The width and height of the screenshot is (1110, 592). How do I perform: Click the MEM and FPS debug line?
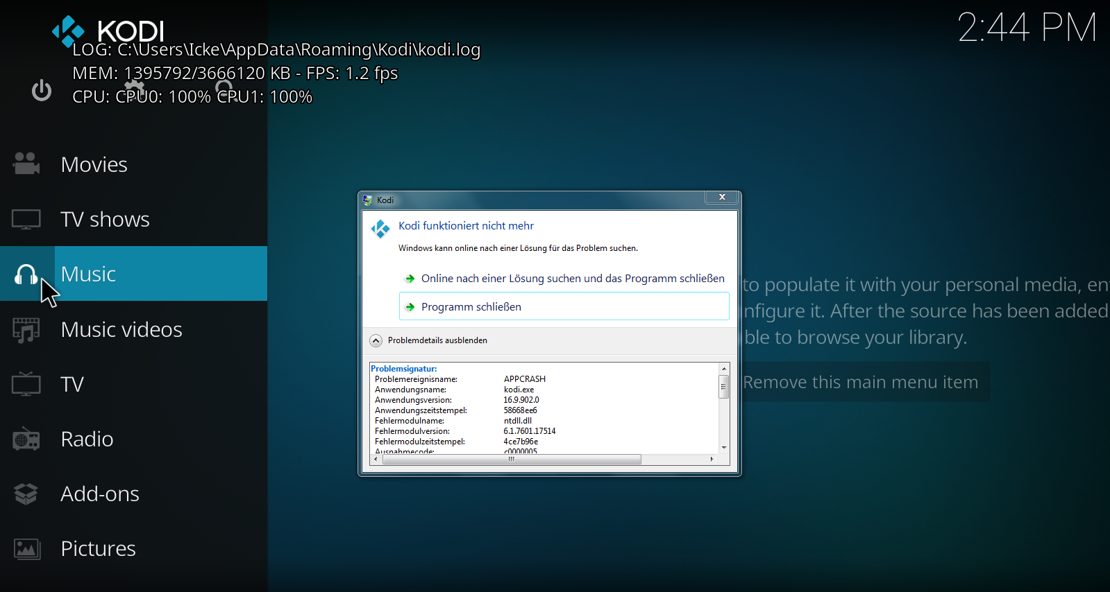(235, 73)
